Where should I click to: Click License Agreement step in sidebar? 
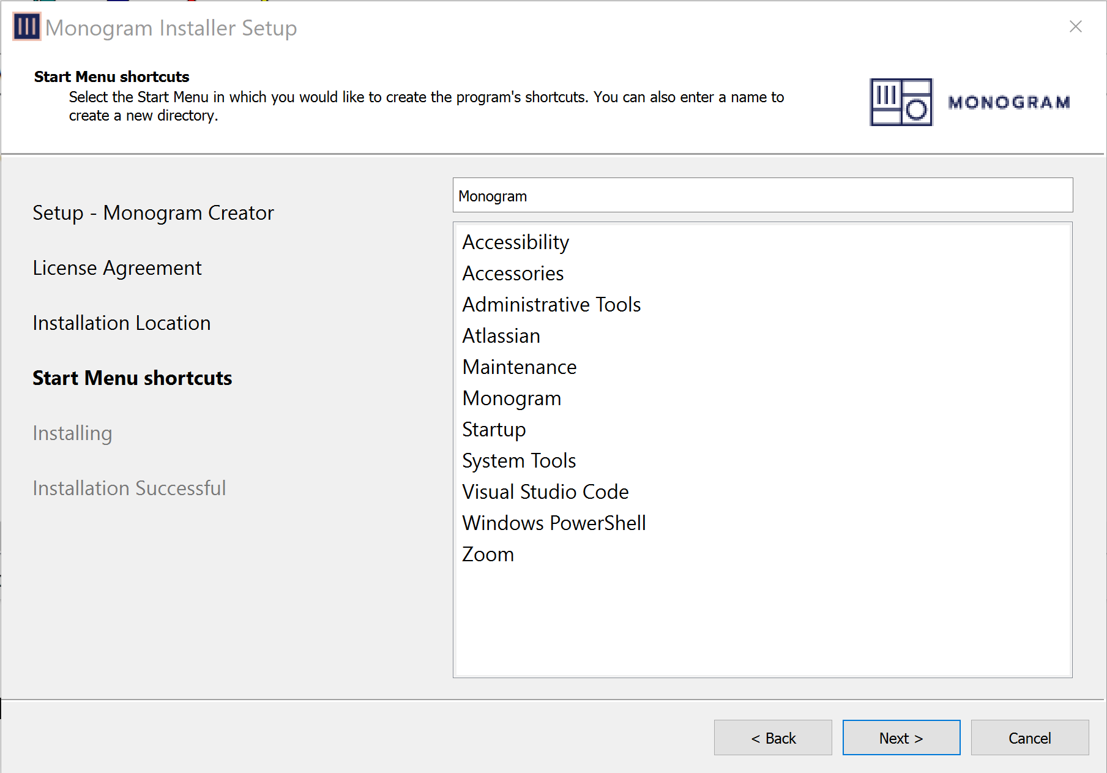click(x=117, y=268)
